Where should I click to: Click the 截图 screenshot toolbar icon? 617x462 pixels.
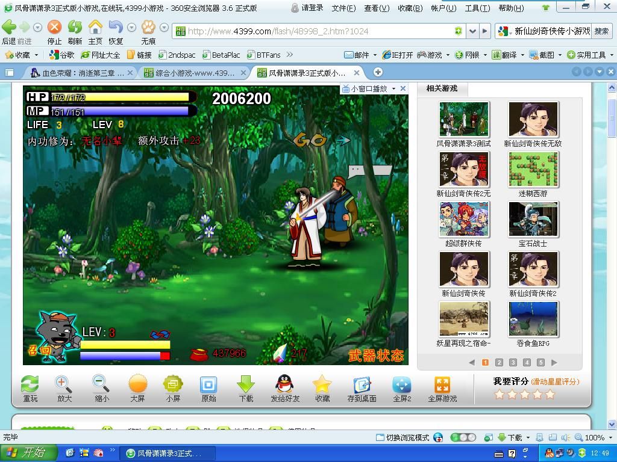coord(542,55)
